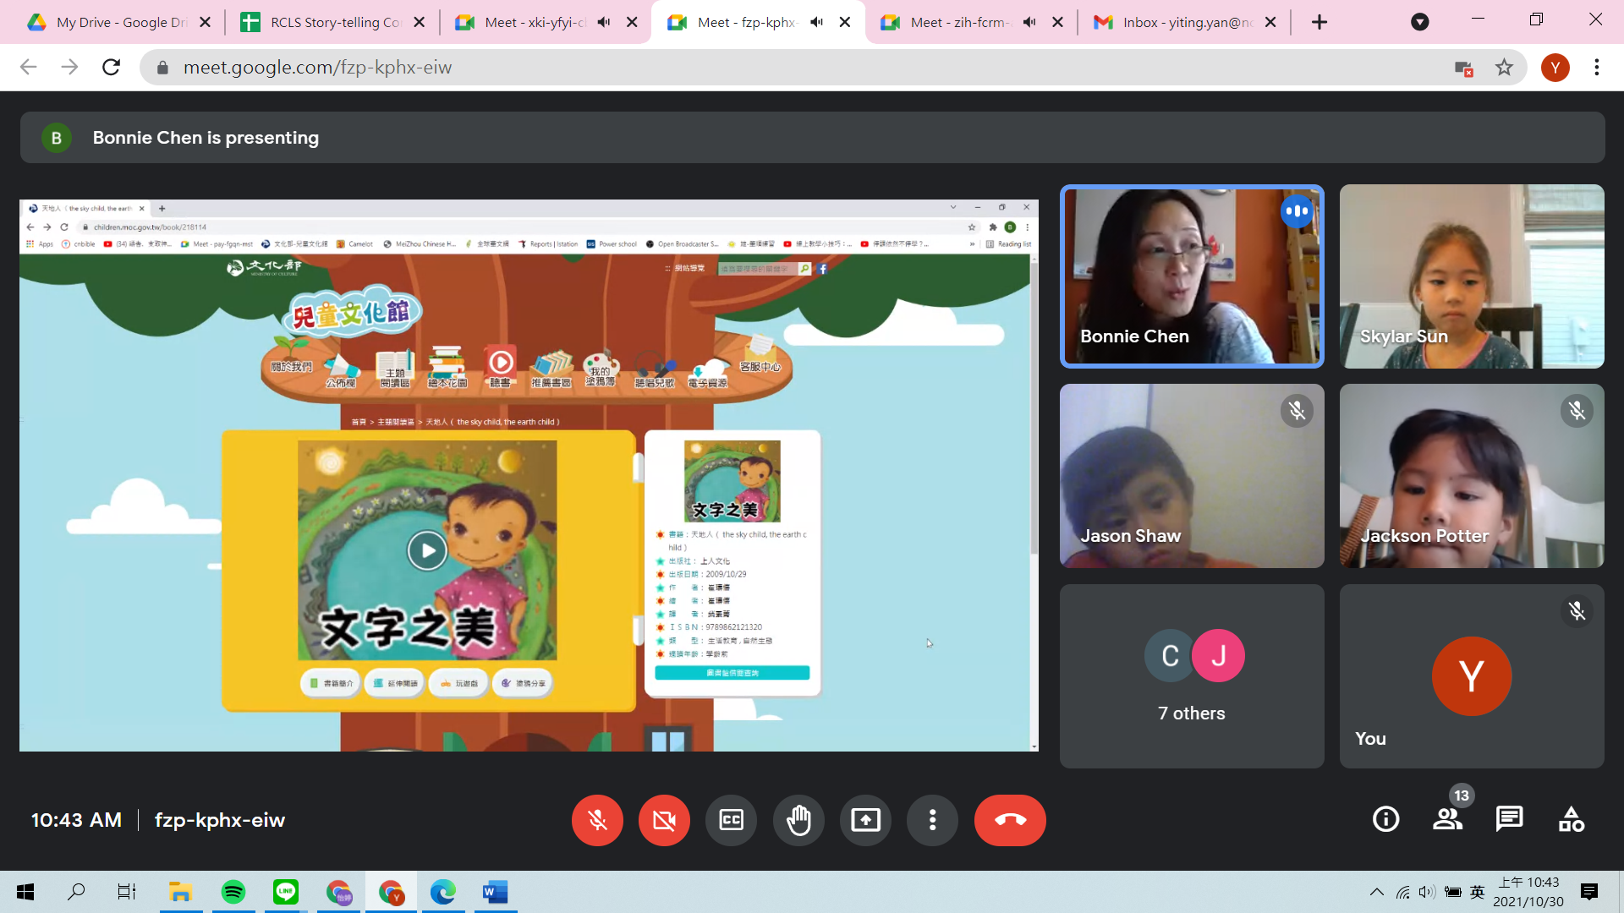Go forward in browser history
This screenshot has height=913, width=1624.
click(x=69, y=67)
